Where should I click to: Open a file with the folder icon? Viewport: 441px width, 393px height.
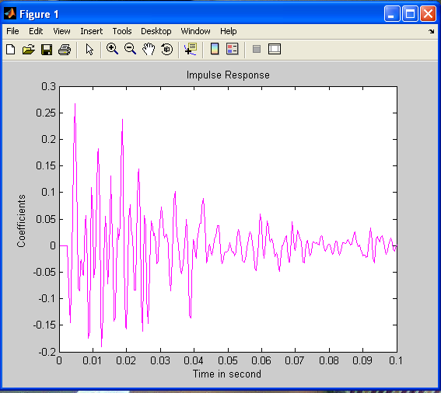[29, 50]
